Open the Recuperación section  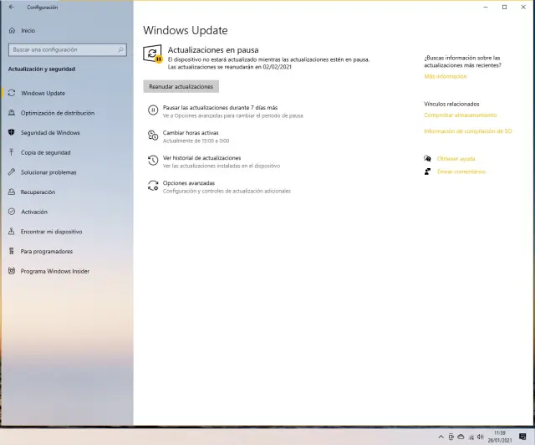point(38,192)
